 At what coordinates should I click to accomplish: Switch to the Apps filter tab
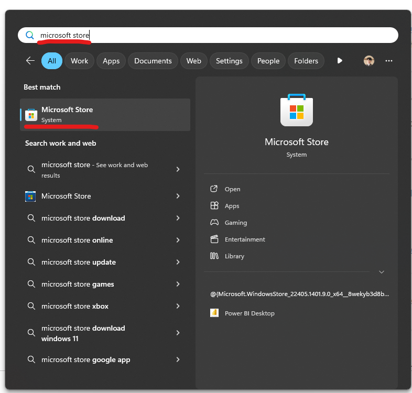click(x=111, y=61)
